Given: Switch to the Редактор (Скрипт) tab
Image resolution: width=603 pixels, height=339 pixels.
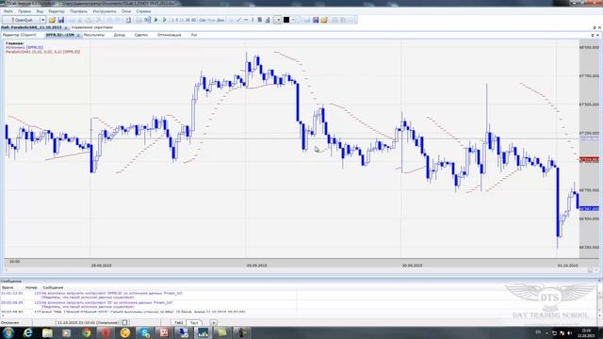Looking at the screenshot, I should click(20, 35).
